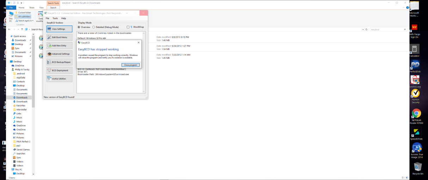Launch PerfectDisk desktop shortcut
The width and height of the screenshot is (428, 180).
point(415,66)
